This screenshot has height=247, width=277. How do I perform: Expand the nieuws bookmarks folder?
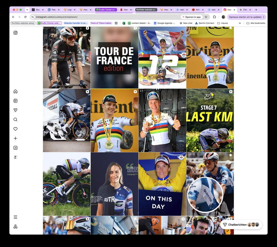point(222,23)
